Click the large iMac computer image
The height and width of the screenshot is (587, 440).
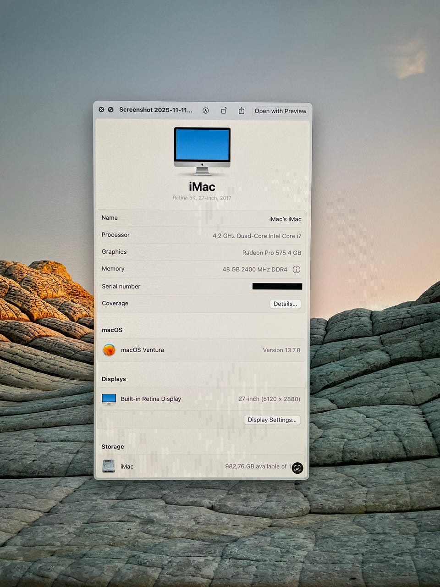[202, 151]
